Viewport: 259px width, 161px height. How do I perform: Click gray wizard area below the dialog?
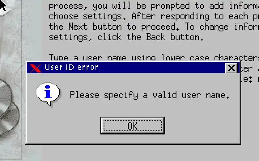tap(149, 153)
